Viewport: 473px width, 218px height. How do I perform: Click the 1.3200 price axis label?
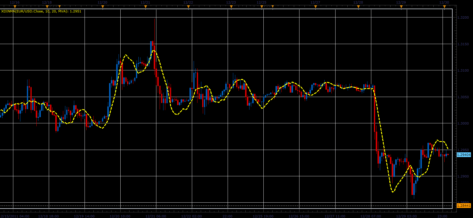[x=463, y=18]
